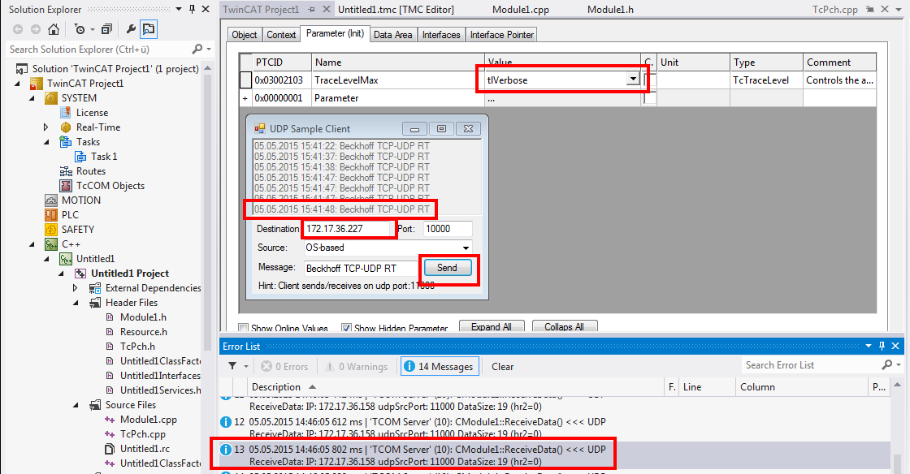Expand the Parameter row plus sign

point(245,98)
